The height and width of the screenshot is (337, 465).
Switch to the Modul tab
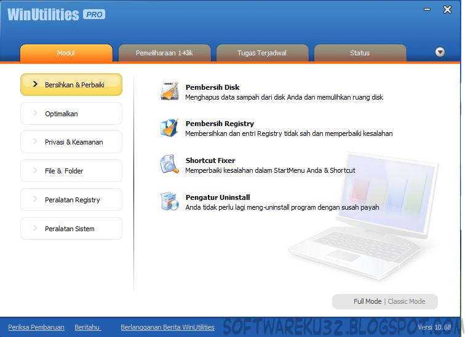pyautogui.click(x=66, y=53)
